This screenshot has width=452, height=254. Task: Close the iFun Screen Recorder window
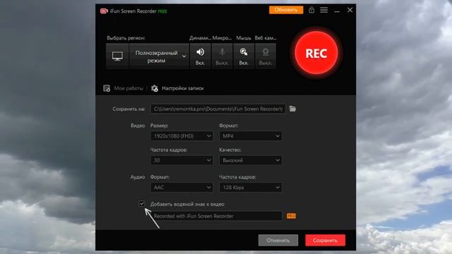click(x=350, y=10)
